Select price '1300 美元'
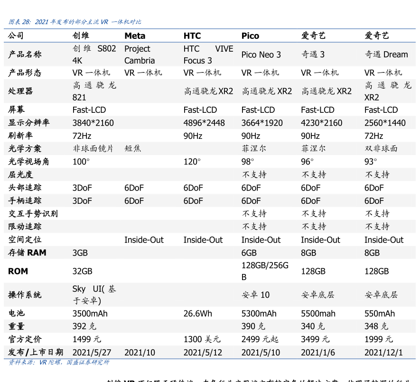 pyautogui.click(x=202, y=339)
